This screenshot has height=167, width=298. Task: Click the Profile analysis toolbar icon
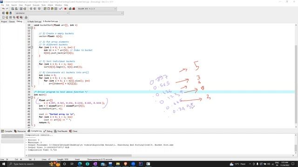click(70, 9)
